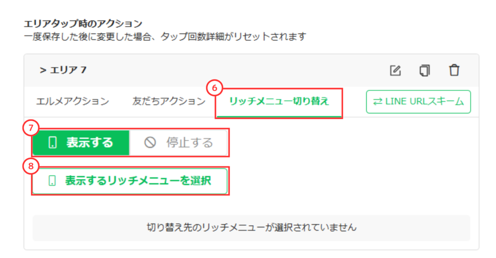Viewport: 496px width, 258px height.
Task: Click the 切り替え先のリッチメニューが選択されていません notice
Action: (x=251, y=228)
